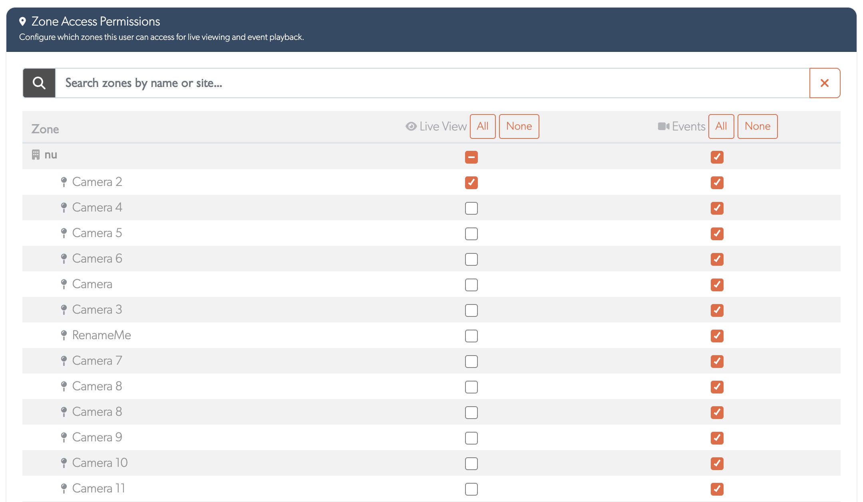Click the location pin icon beside Zone Access Permissions
This screenshot has width=863, height=502.
click(x=23, y=20)
